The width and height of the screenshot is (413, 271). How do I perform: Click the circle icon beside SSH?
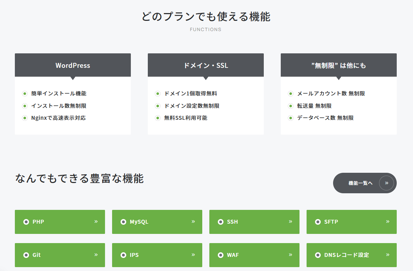(220, 222)
